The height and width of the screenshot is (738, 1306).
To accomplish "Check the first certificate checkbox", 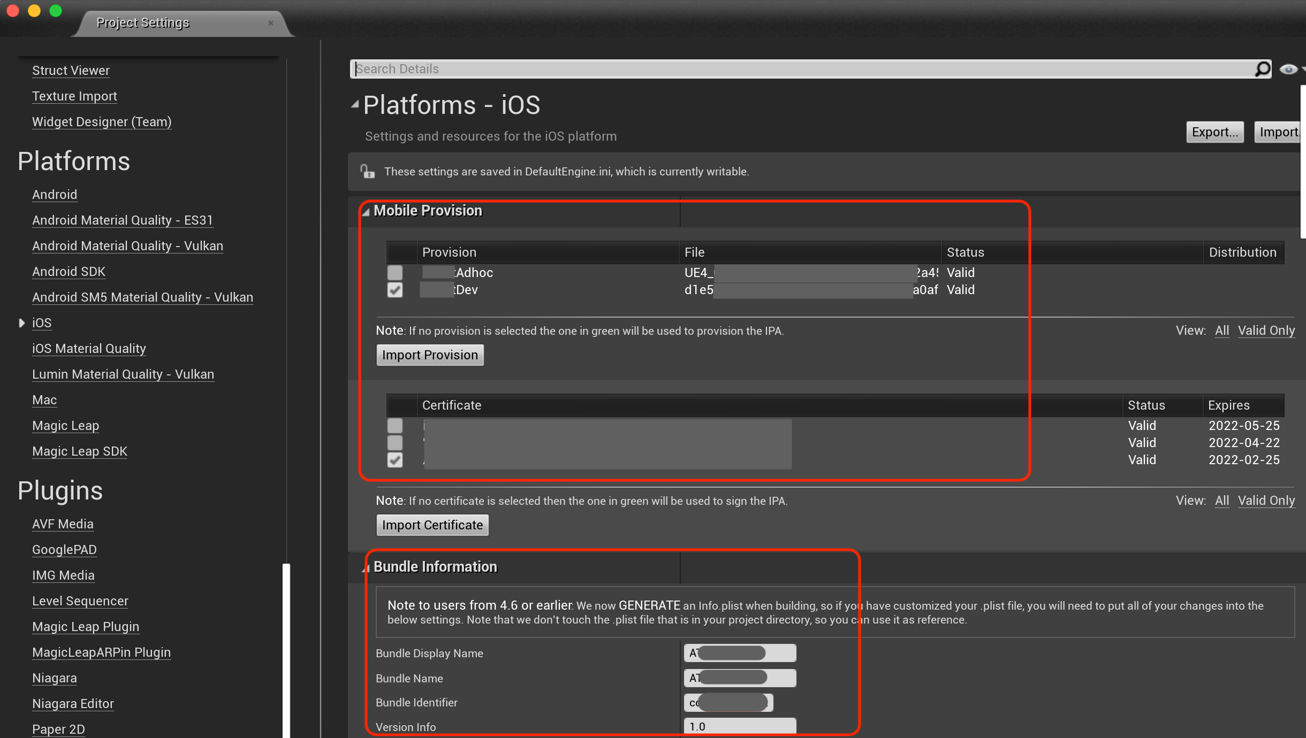I will coord(395,426).
